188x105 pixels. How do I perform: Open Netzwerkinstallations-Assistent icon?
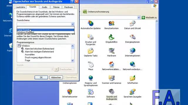(x=112, y=66)
